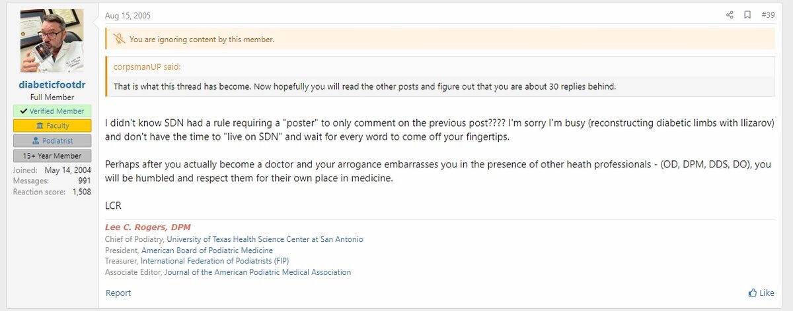793x311 pixels.
Task: Click the share icon on the post
Action: click(730, 14)
